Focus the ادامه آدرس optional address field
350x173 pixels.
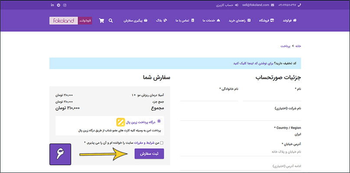click(241, 166)
